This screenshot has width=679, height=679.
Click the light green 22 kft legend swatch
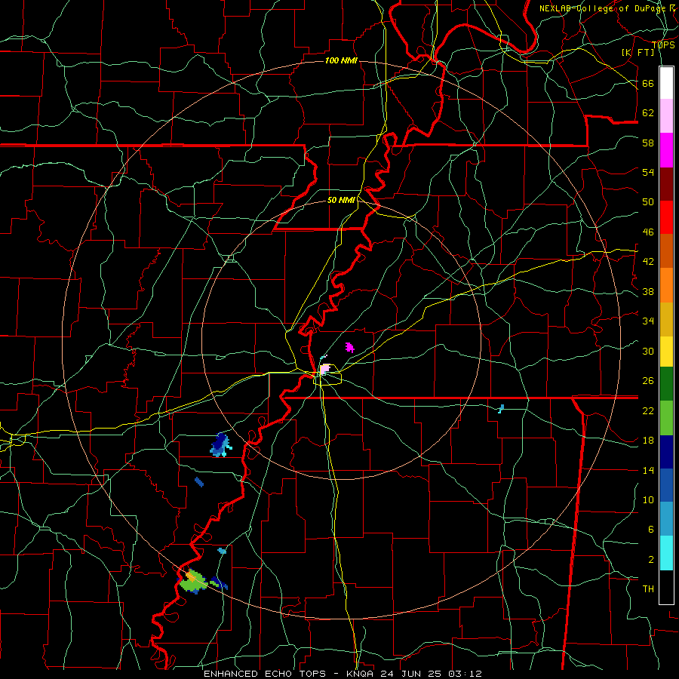pyautogui.click(x=666, y=418)
